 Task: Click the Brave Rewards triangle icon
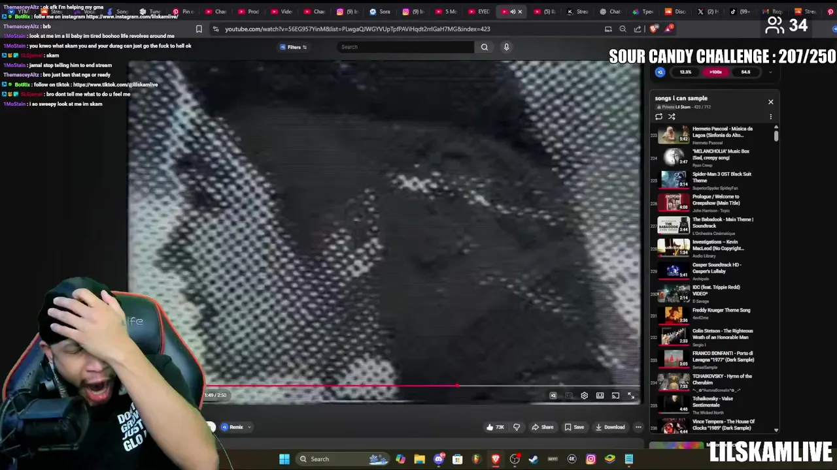[x=670, y=29]
